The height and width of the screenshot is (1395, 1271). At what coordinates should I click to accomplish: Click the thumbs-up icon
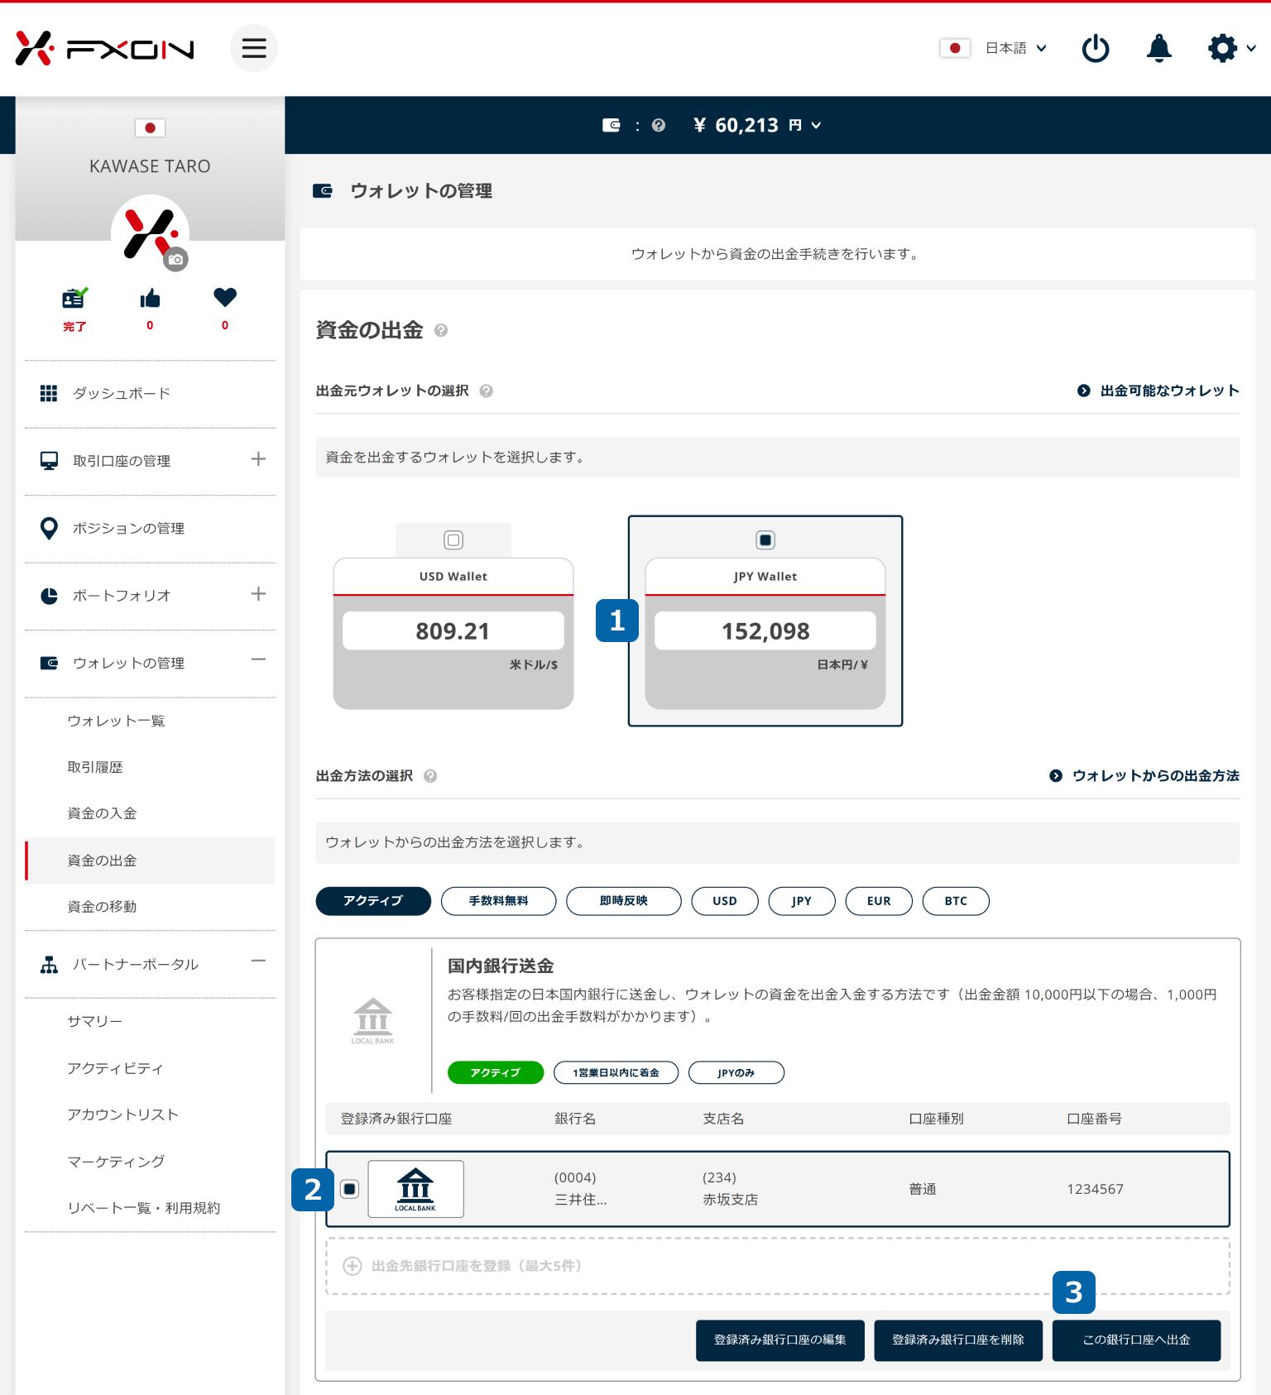(150, 298)
